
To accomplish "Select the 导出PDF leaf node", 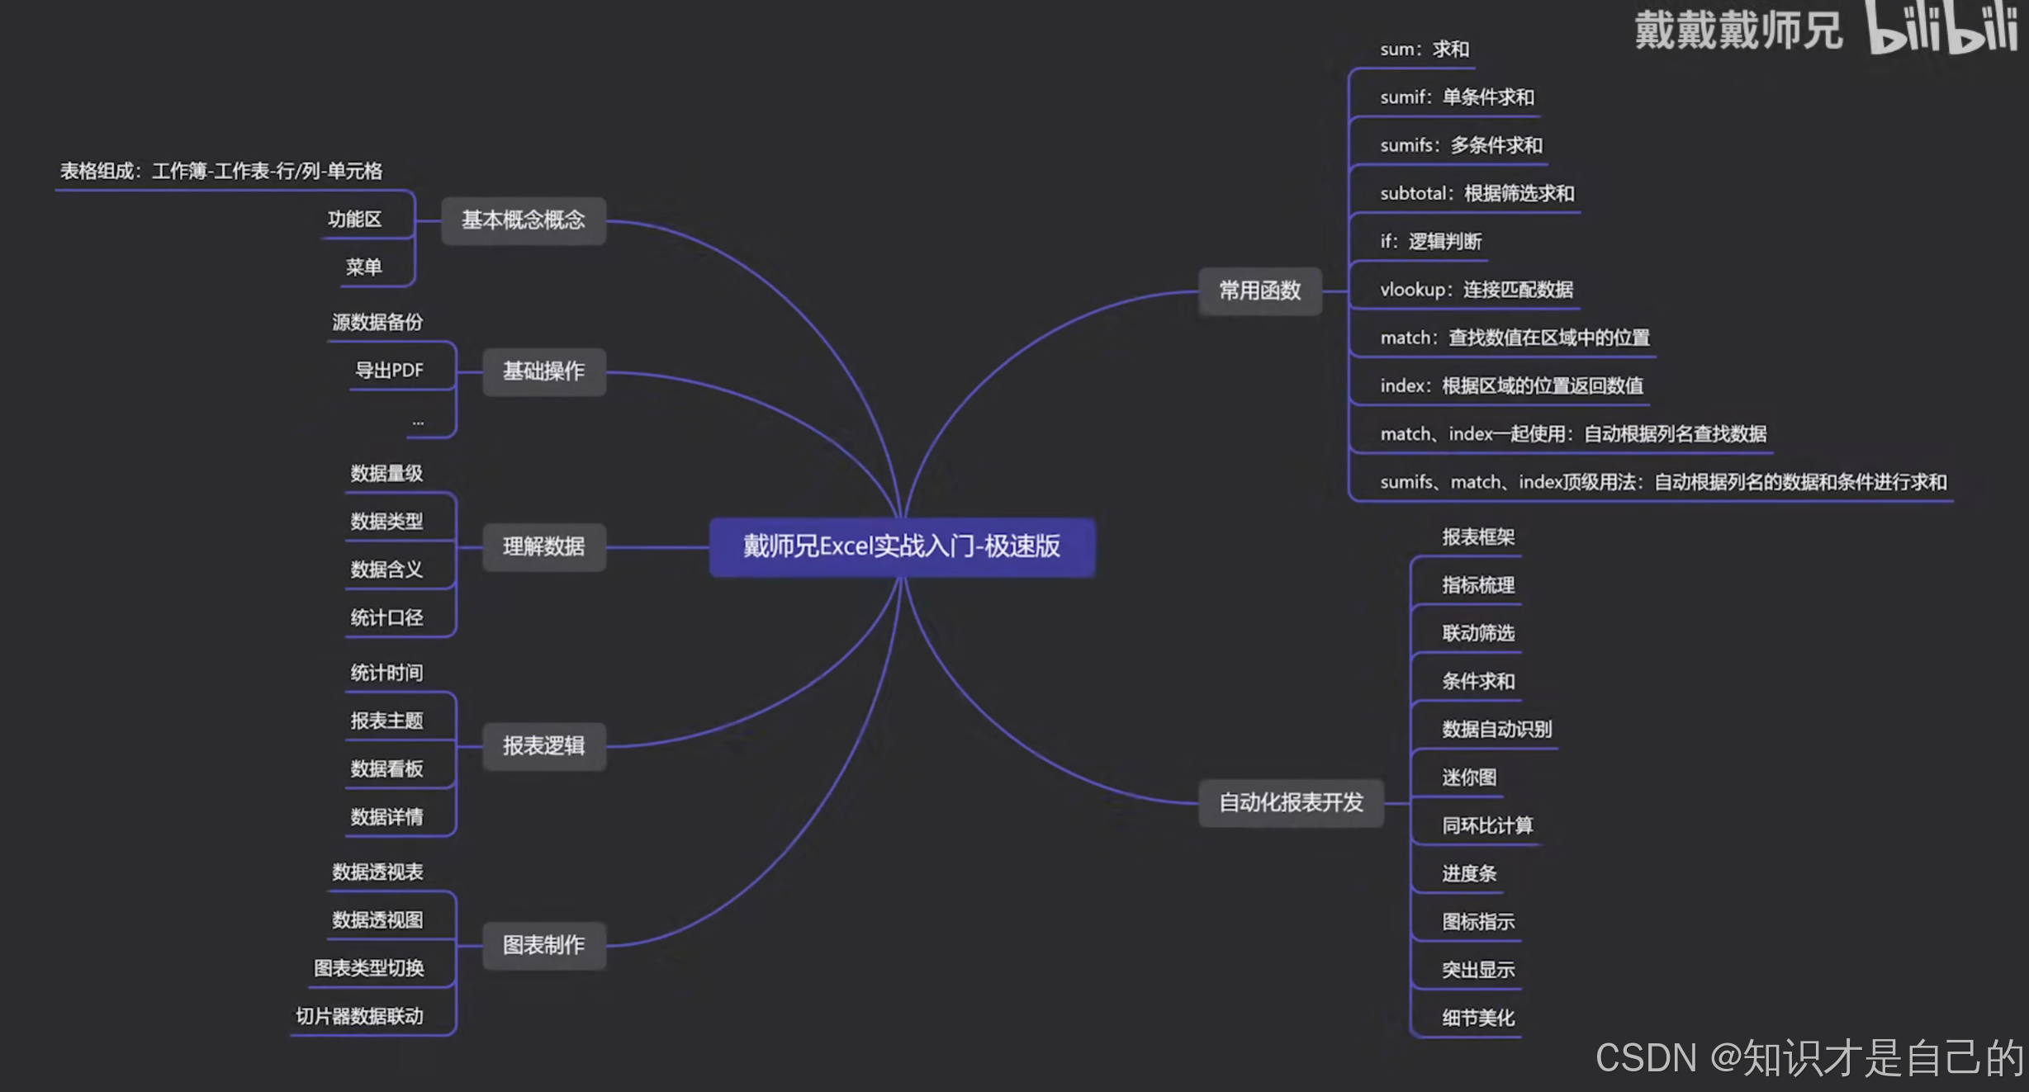I will click(389, 371).
